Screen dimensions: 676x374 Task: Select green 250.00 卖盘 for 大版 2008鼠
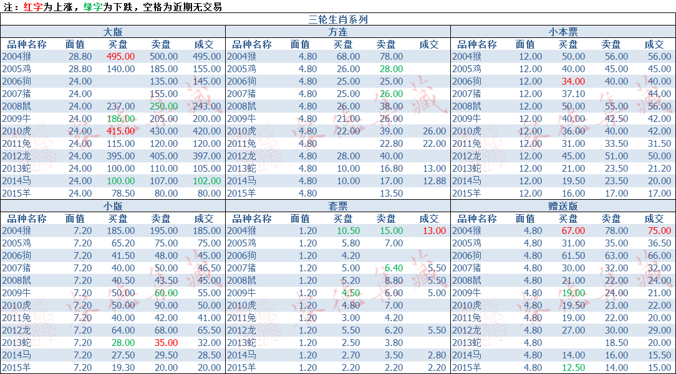(164, 106)
